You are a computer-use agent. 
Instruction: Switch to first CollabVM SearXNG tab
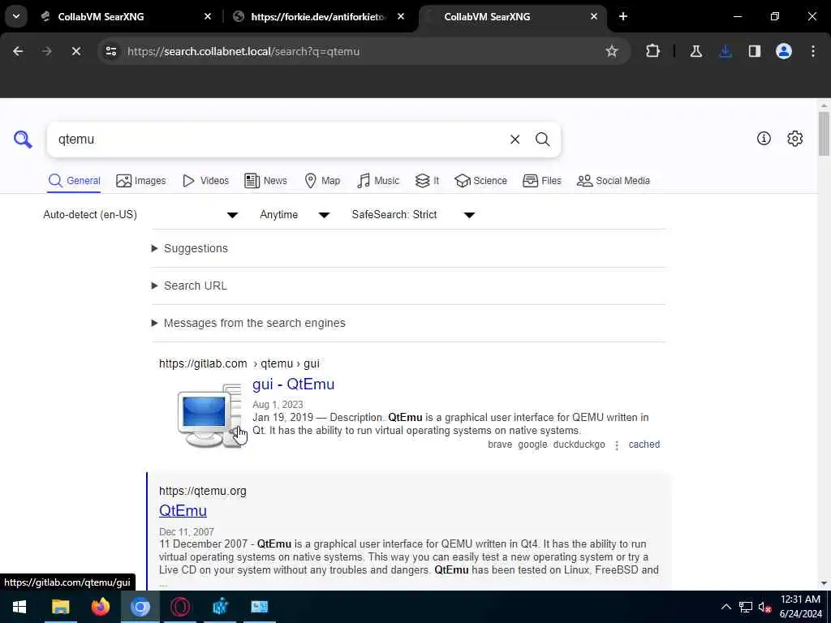pos(101,16)
